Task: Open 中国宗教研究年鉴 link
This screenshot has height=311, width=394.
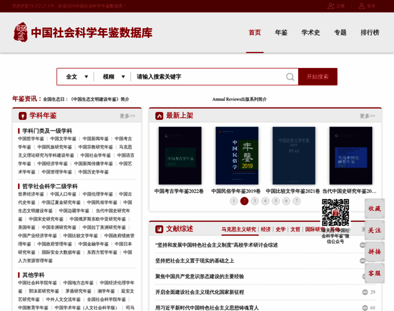Action: pyautogui.click(x=95, y=147)
